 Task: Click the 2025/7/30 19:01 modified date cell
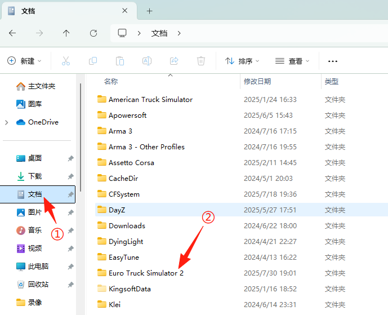[270, 273]
